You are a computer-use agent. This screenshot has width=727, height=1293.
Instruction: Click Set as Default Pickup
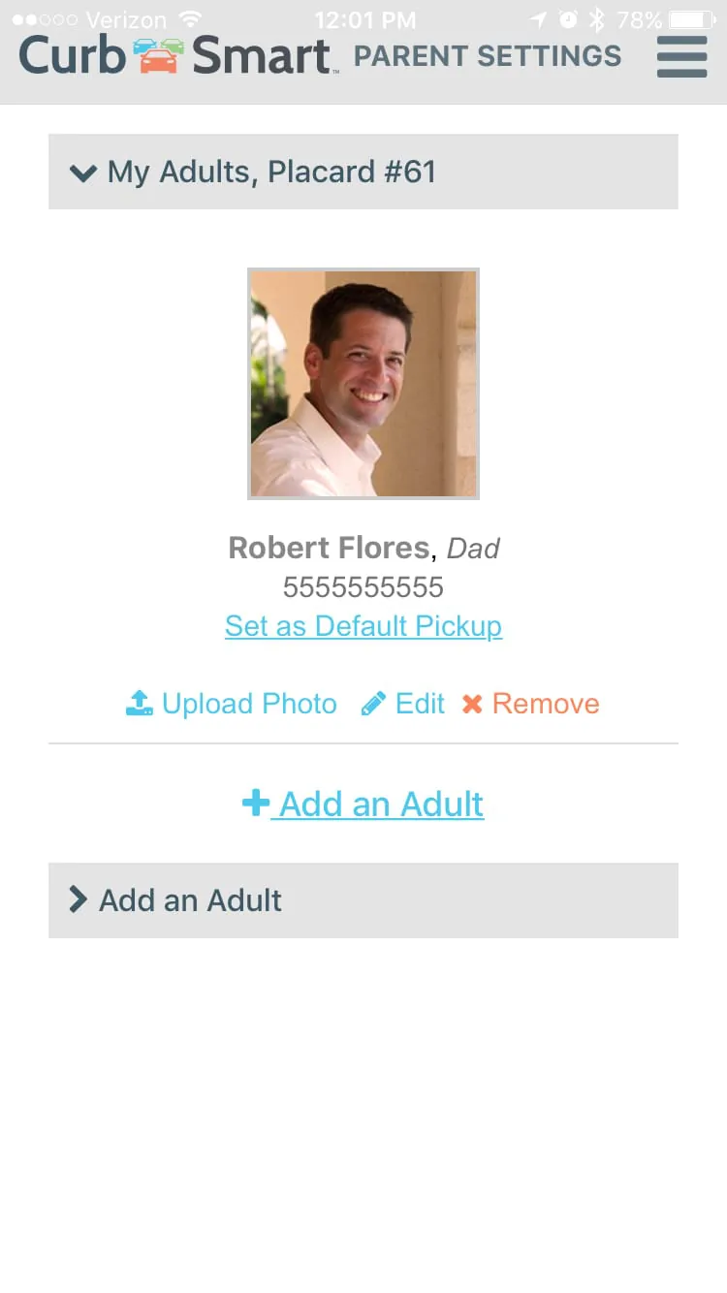point(363,625)
